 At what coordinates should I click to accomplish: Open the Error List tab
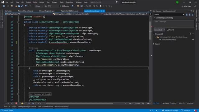(7, 106)
